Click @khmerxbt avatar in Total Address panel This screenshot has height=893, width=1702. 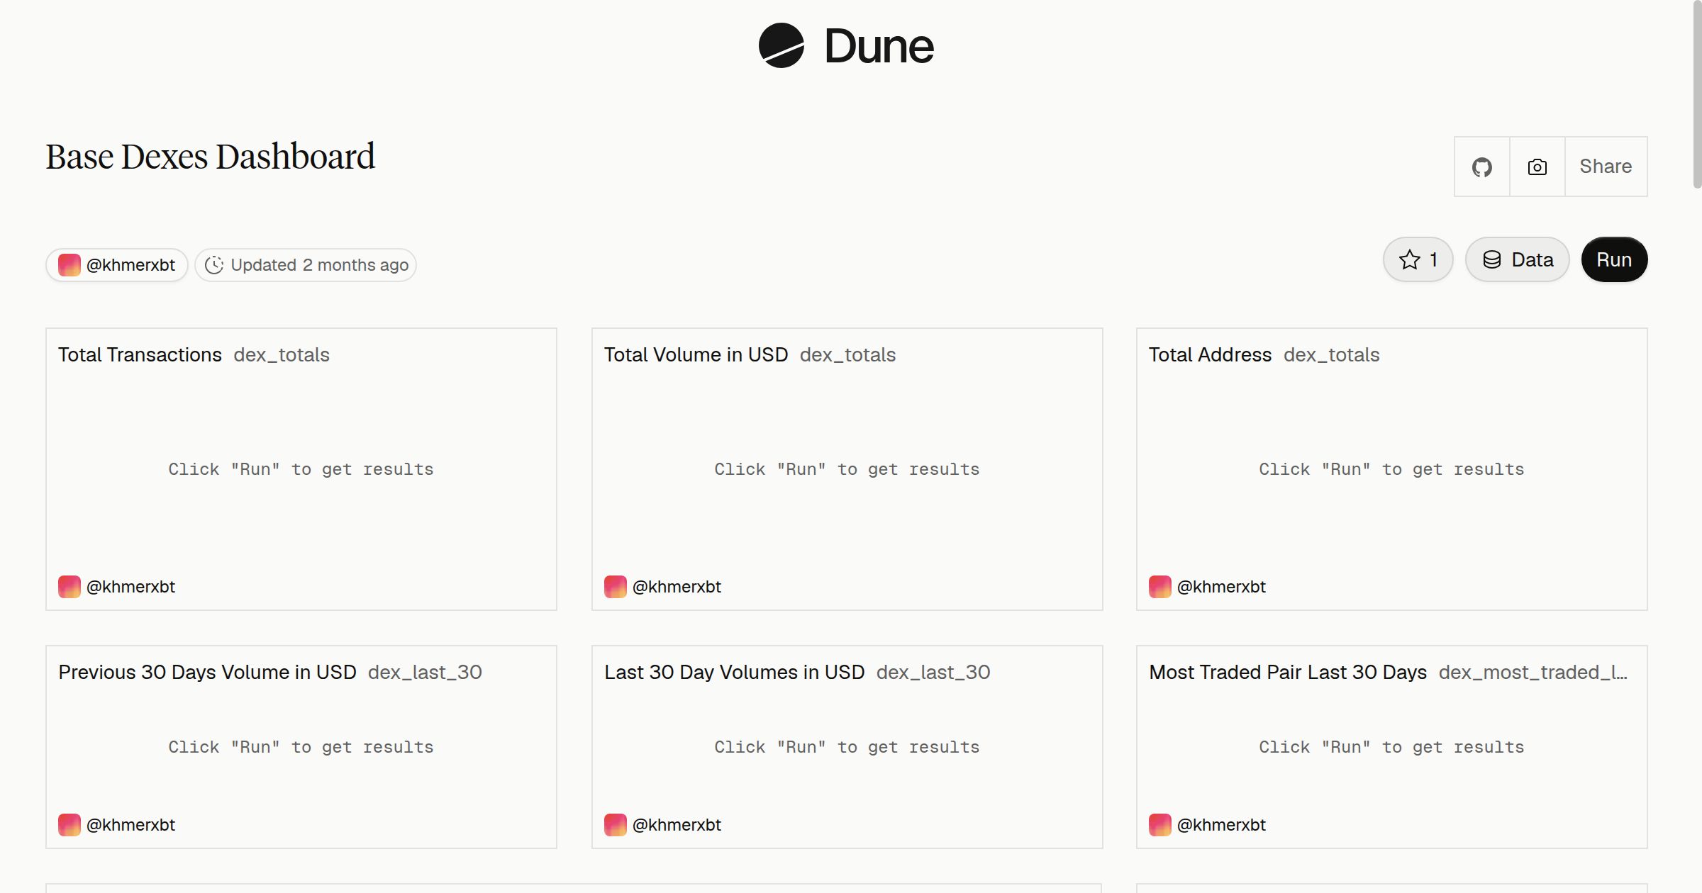pos(1160,587)
